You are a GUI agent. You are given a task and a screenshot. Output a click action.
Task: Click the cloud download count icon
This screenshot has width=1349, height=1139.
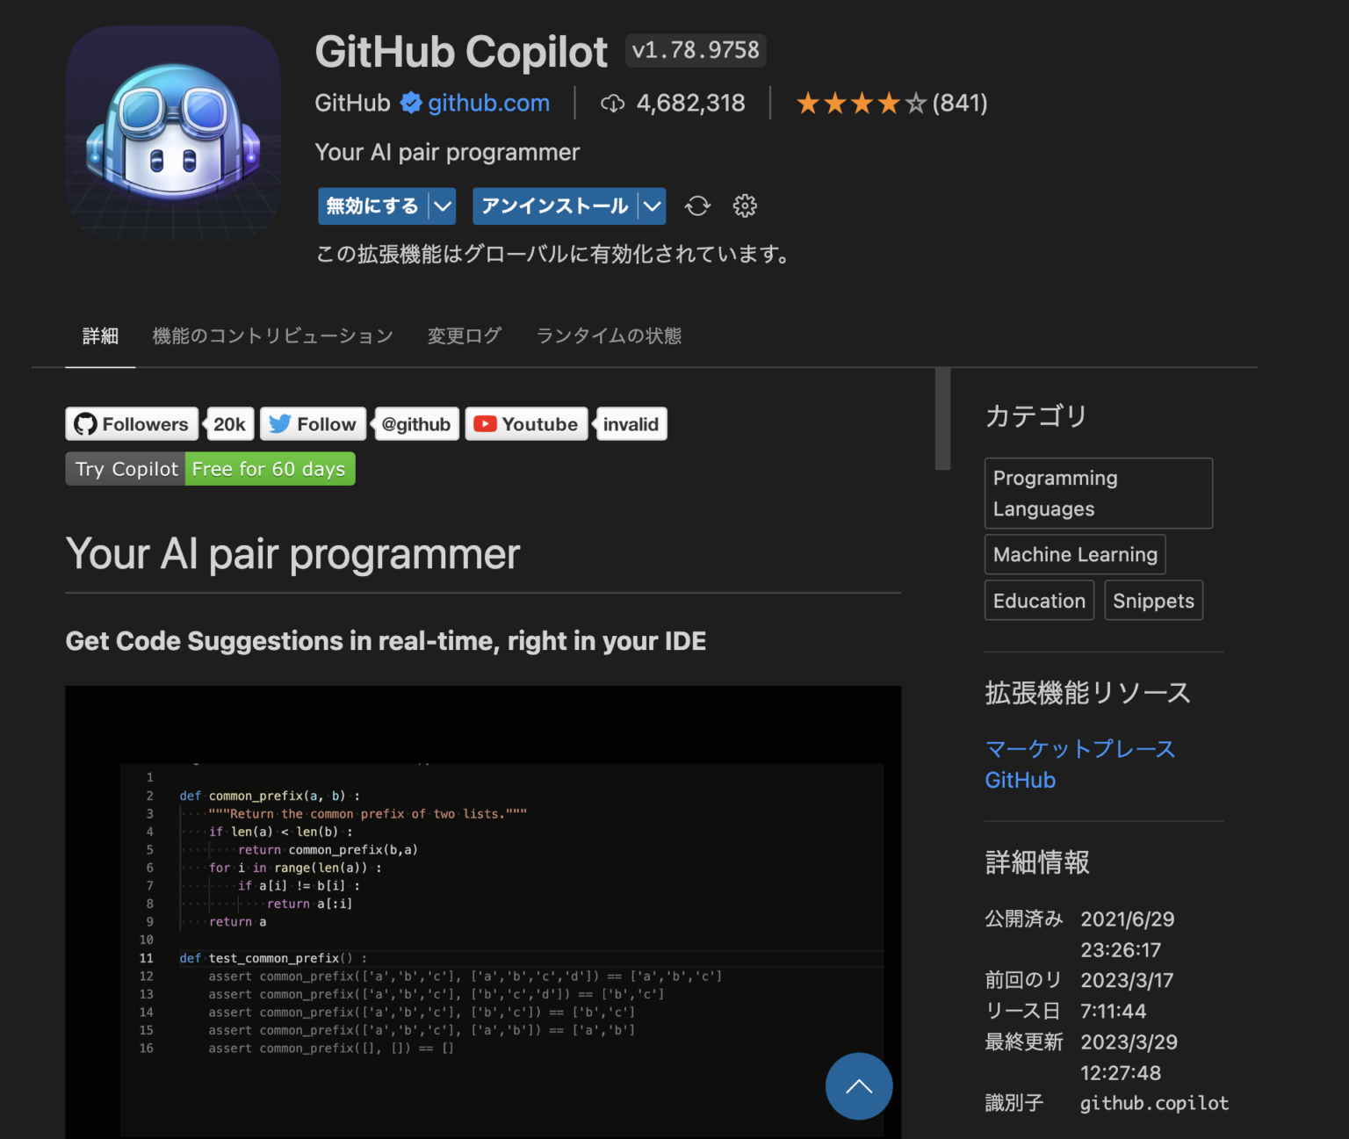tap(612, 104)
